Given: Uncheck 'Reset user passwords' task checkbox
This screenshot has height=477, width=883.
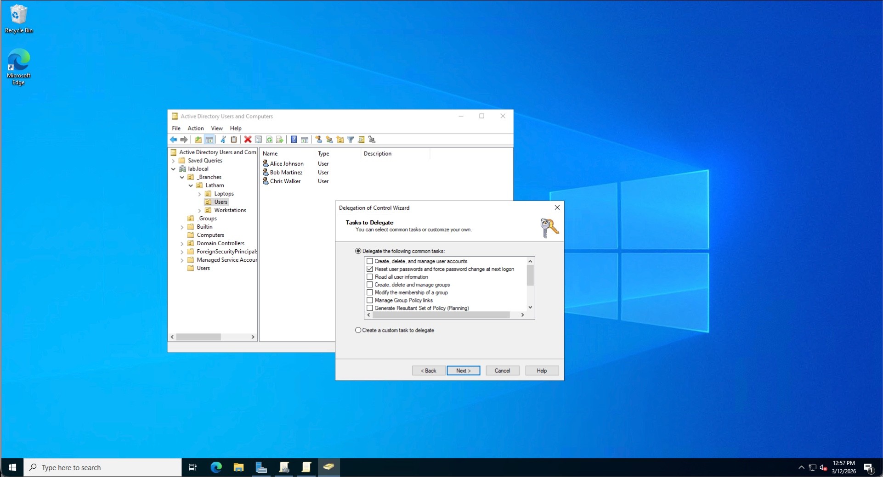Looking at the screenshot, I should pyautogui.click(x=370, y=269).
